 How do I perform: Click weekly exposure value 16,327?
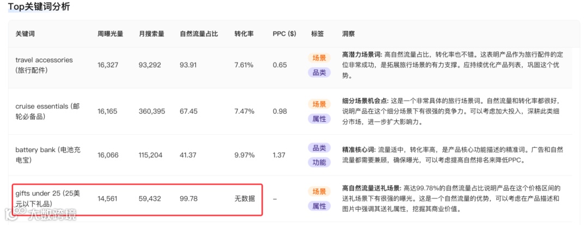108,65
